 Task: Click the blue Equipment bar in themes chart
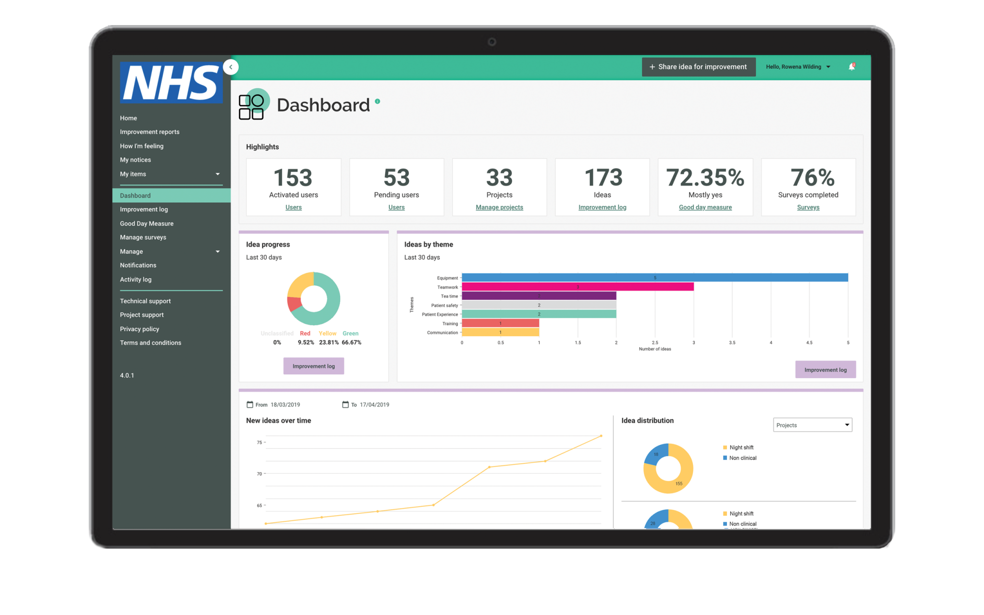pos(654,278)
